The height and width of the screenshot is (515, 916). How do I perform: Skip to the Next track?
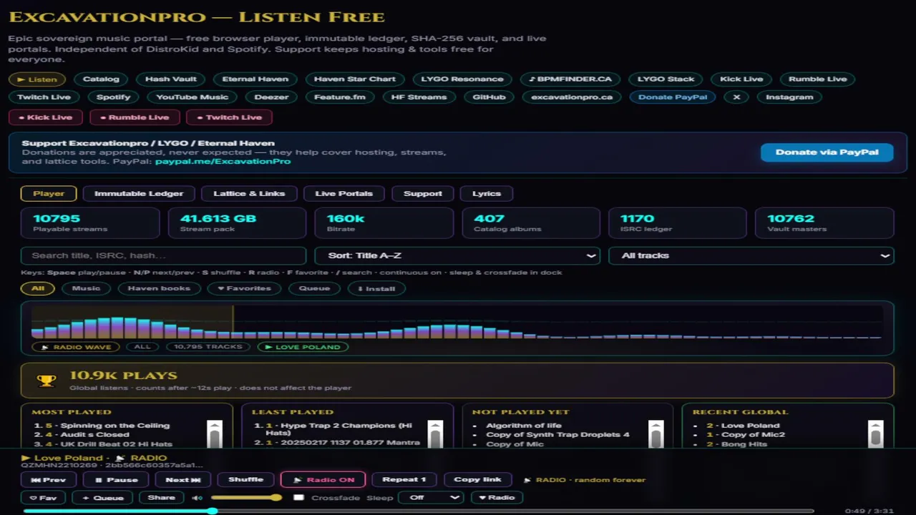183,480
